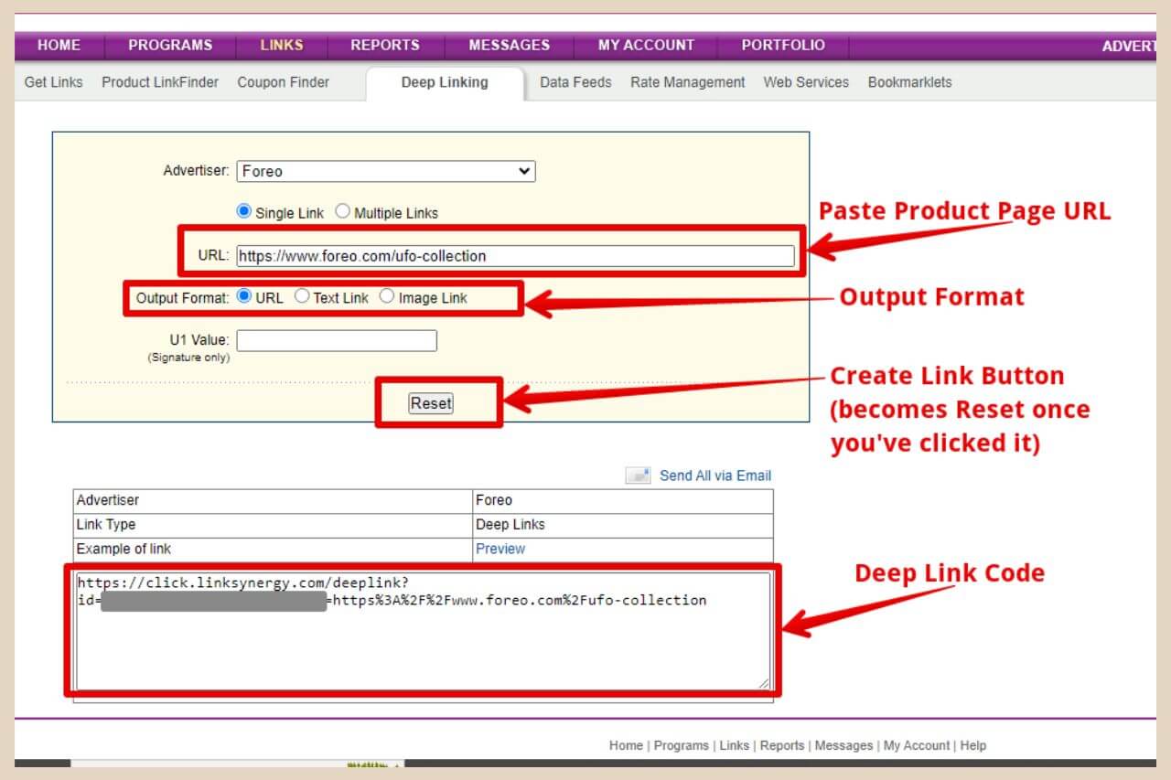Screen dimensions: 1171x780
Task: Click the footer My Account link
Action: 917,745
